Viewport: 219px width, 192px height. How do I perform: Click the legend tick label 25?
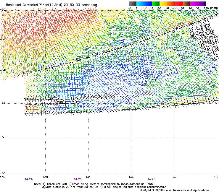(167, 8)
